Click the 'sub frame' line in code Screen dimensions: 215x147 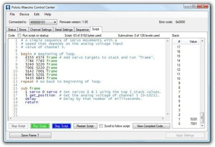(30, 88)
